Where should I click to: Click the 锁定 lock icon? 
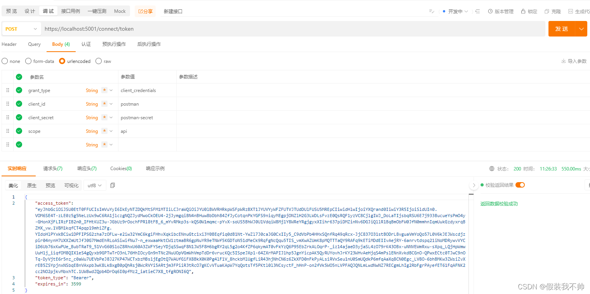523,11
